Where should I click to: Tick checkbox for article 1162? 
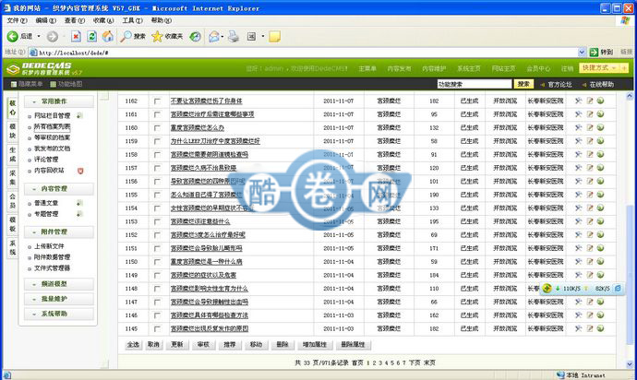coord(157,101)
